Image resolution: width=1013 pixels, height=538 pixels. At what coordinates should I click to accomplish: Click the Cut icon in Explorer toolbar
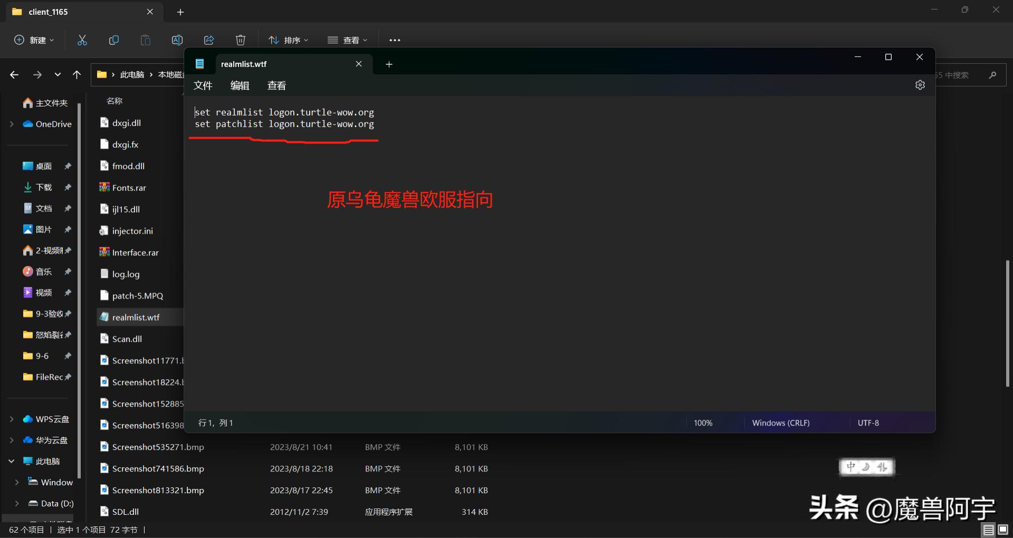[x=82, y=40]
